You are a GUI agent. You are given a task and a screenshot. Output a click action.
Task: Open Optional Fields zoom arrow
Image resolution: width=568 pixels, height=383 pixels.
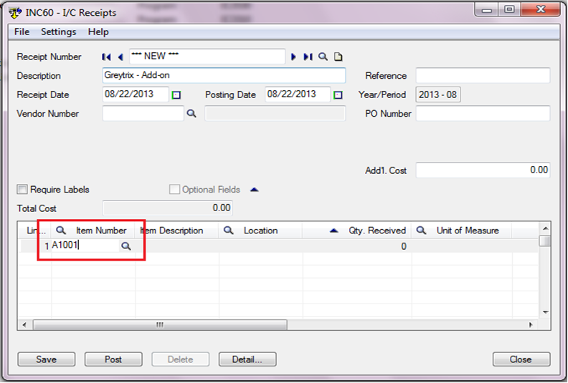coord(255,190)
